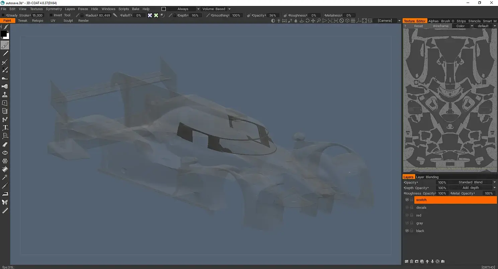Image resolution: width=498 pixels, height=269 pixels.
Task: Select the butterfly icon tool
Action: (5, 202)
